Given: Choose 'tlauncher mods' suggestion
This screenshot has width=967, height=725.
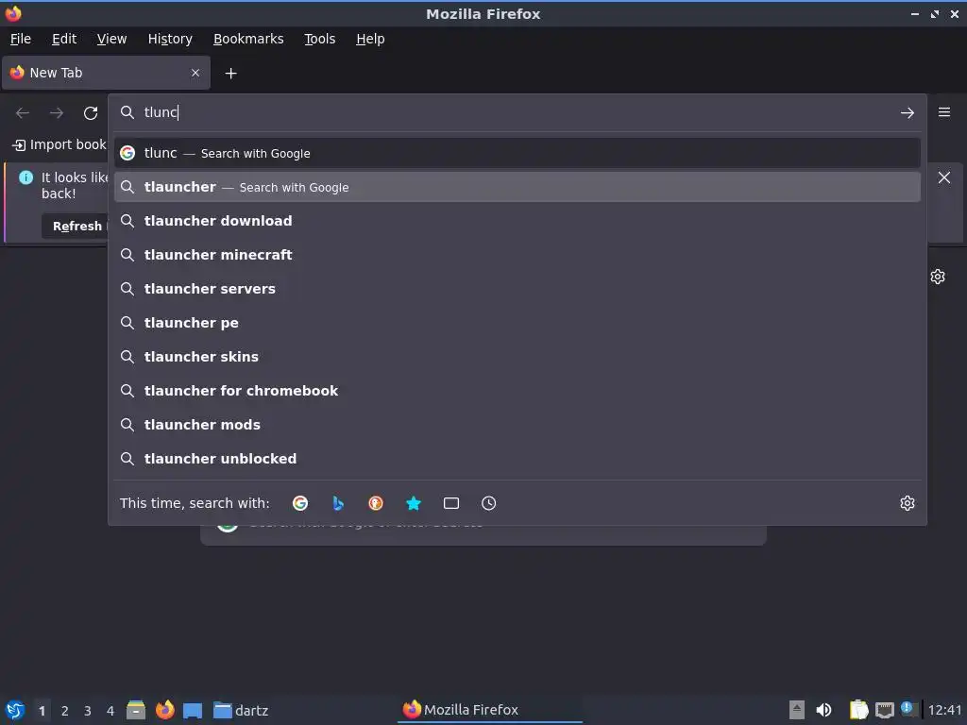Looking at the screenshot, I should pos(517,424).
